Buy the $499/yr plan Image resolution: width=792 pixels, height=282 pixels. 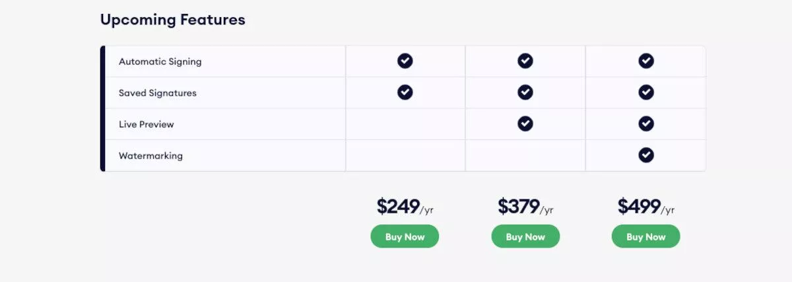pos(646,236)
